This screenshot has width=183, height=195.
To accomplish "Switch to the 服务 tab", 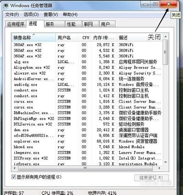I will [55, 24].
